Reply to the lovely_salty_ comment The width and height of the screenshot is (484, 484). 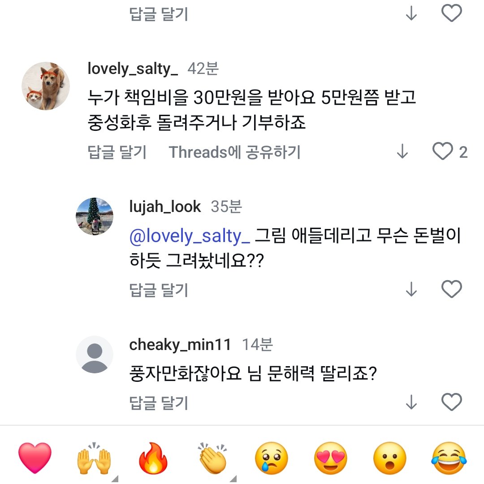tap(117, 152)
